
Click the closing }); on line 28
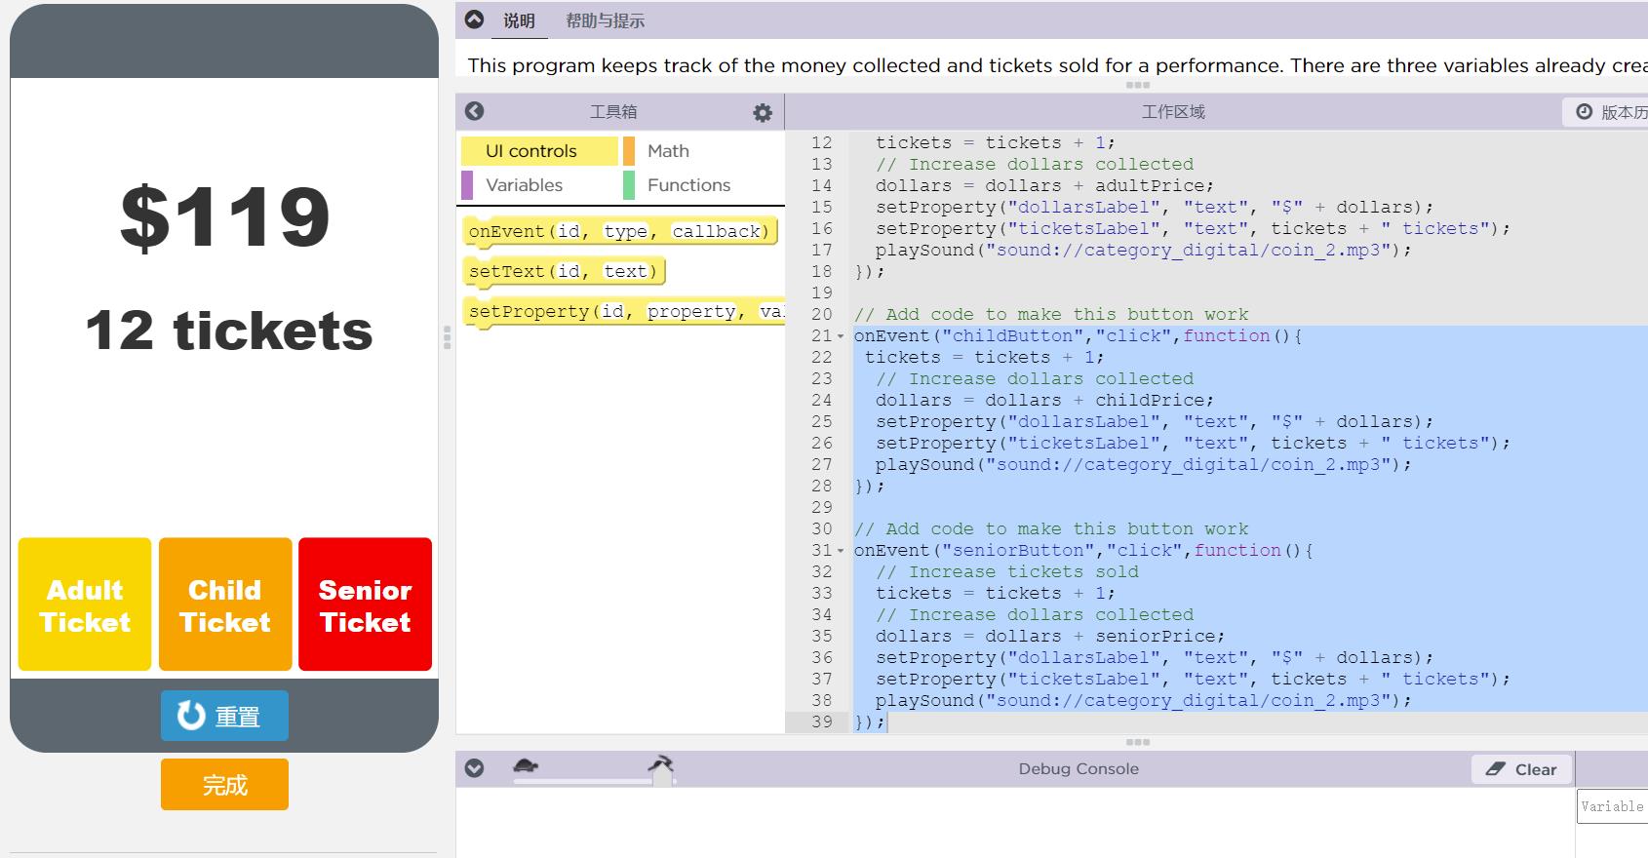[x=870, y=486]
